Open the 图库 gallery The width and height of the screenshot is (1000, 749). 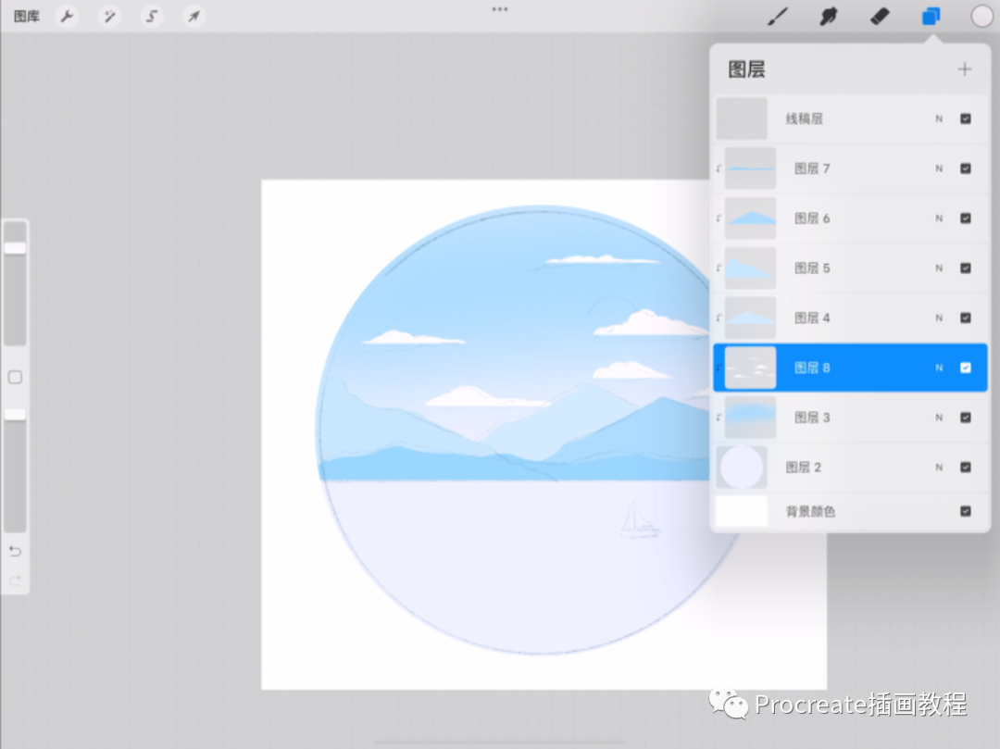[x=27, y=16]
